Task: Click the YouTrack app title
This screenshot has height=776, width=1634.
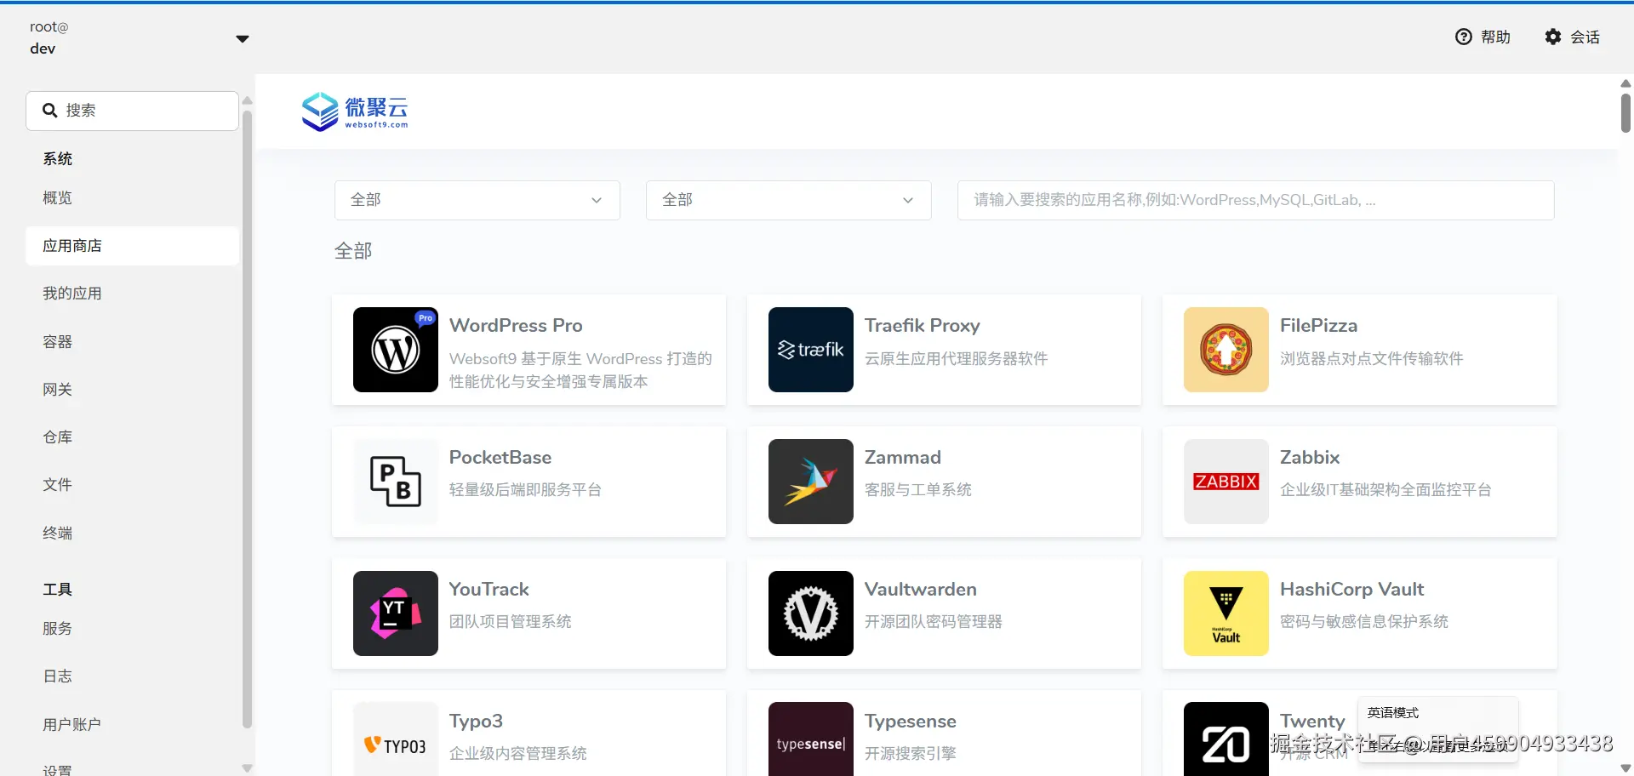Action: tap(489, 589)
